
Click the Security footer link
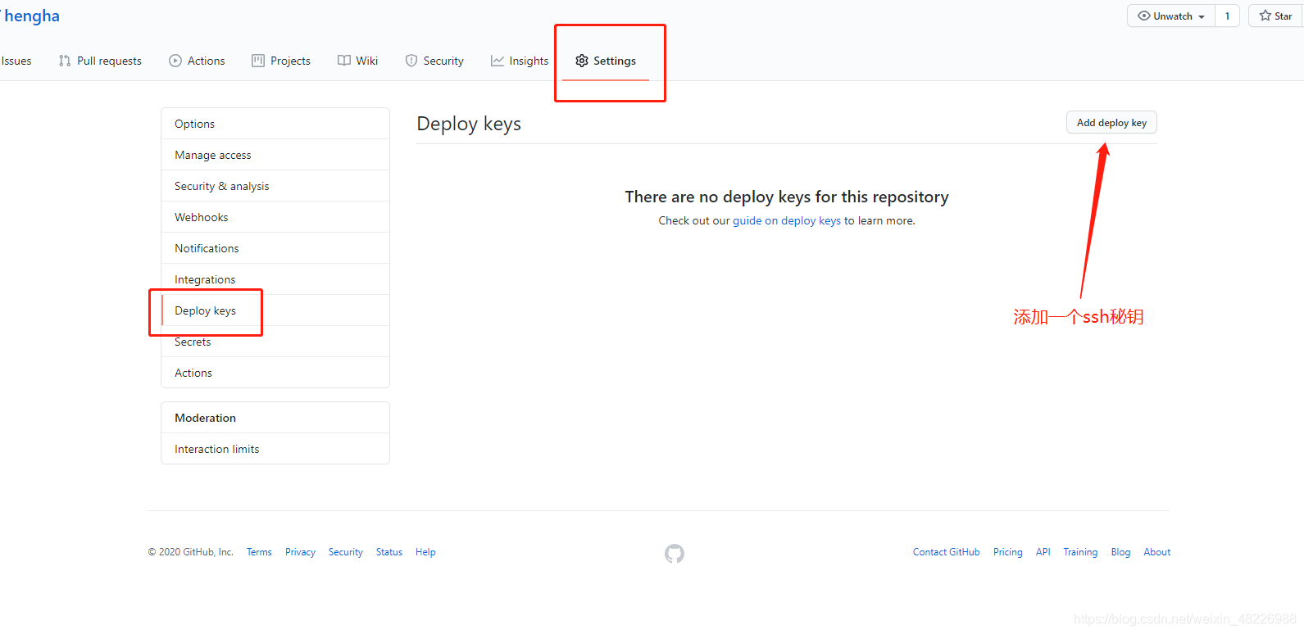tap(346, 552)
